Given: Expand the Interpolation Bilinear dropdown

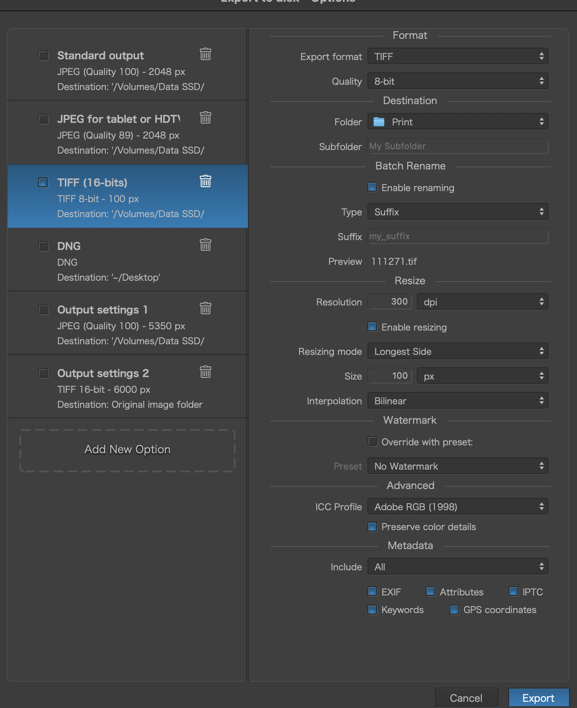Looking at the screenshot, I should [457, 401].
